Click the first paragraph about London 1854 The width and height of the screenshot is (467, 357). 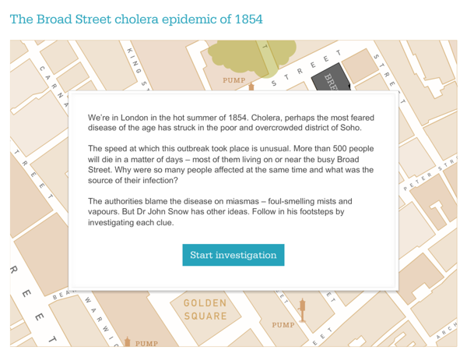point(231,122)
